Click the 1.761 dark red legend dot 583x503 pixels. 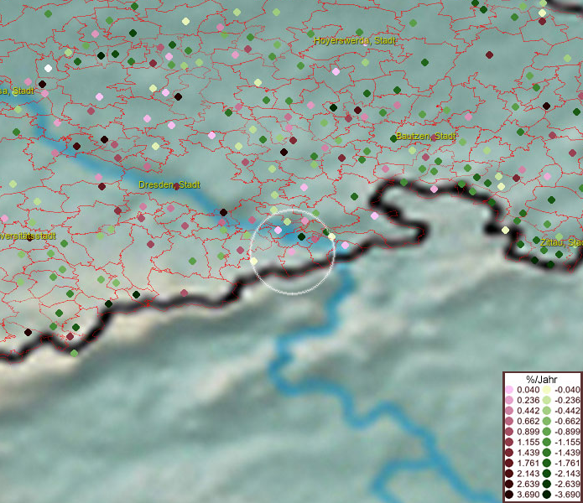(x=509, y=464)
